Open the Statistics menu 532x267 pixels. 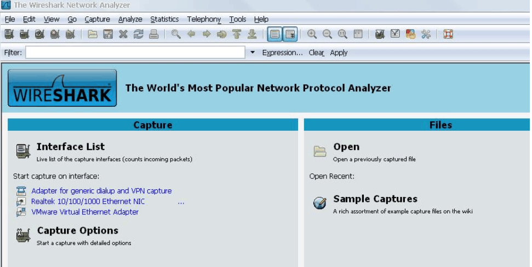pos(164,19)
